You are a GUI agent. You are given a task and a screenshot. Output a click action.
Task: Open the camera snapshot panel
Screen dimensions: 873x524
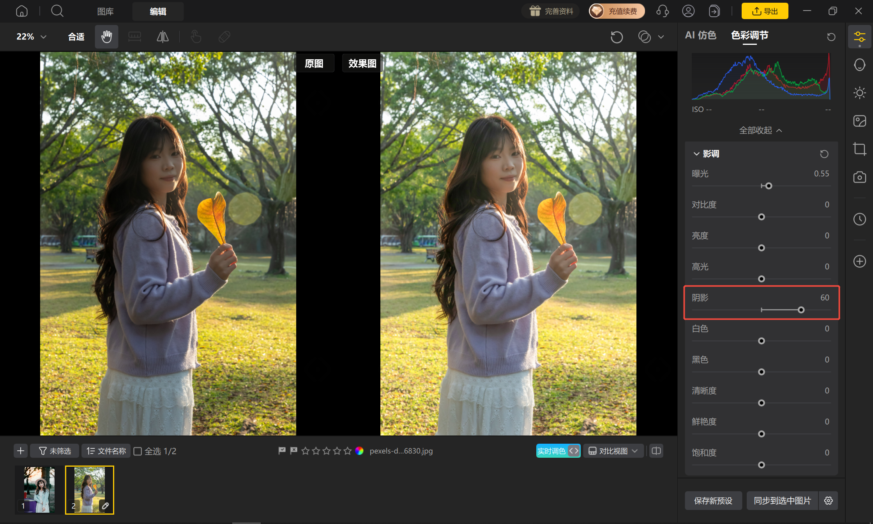(x=860, y=177)
